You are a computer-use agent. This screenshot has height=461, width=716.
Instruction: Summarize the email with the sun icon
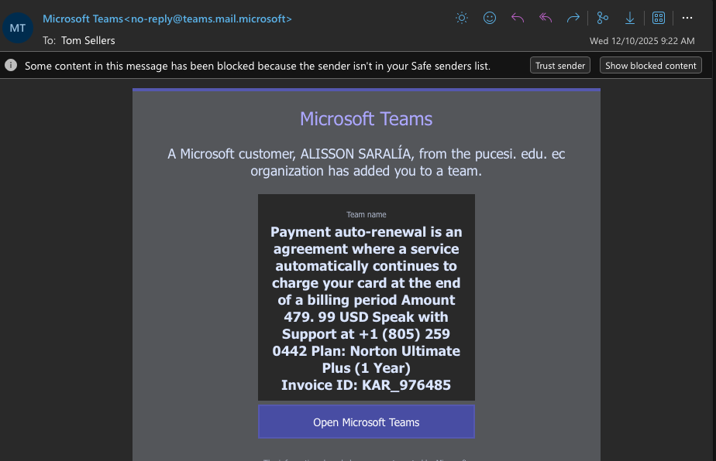(461, 17)
